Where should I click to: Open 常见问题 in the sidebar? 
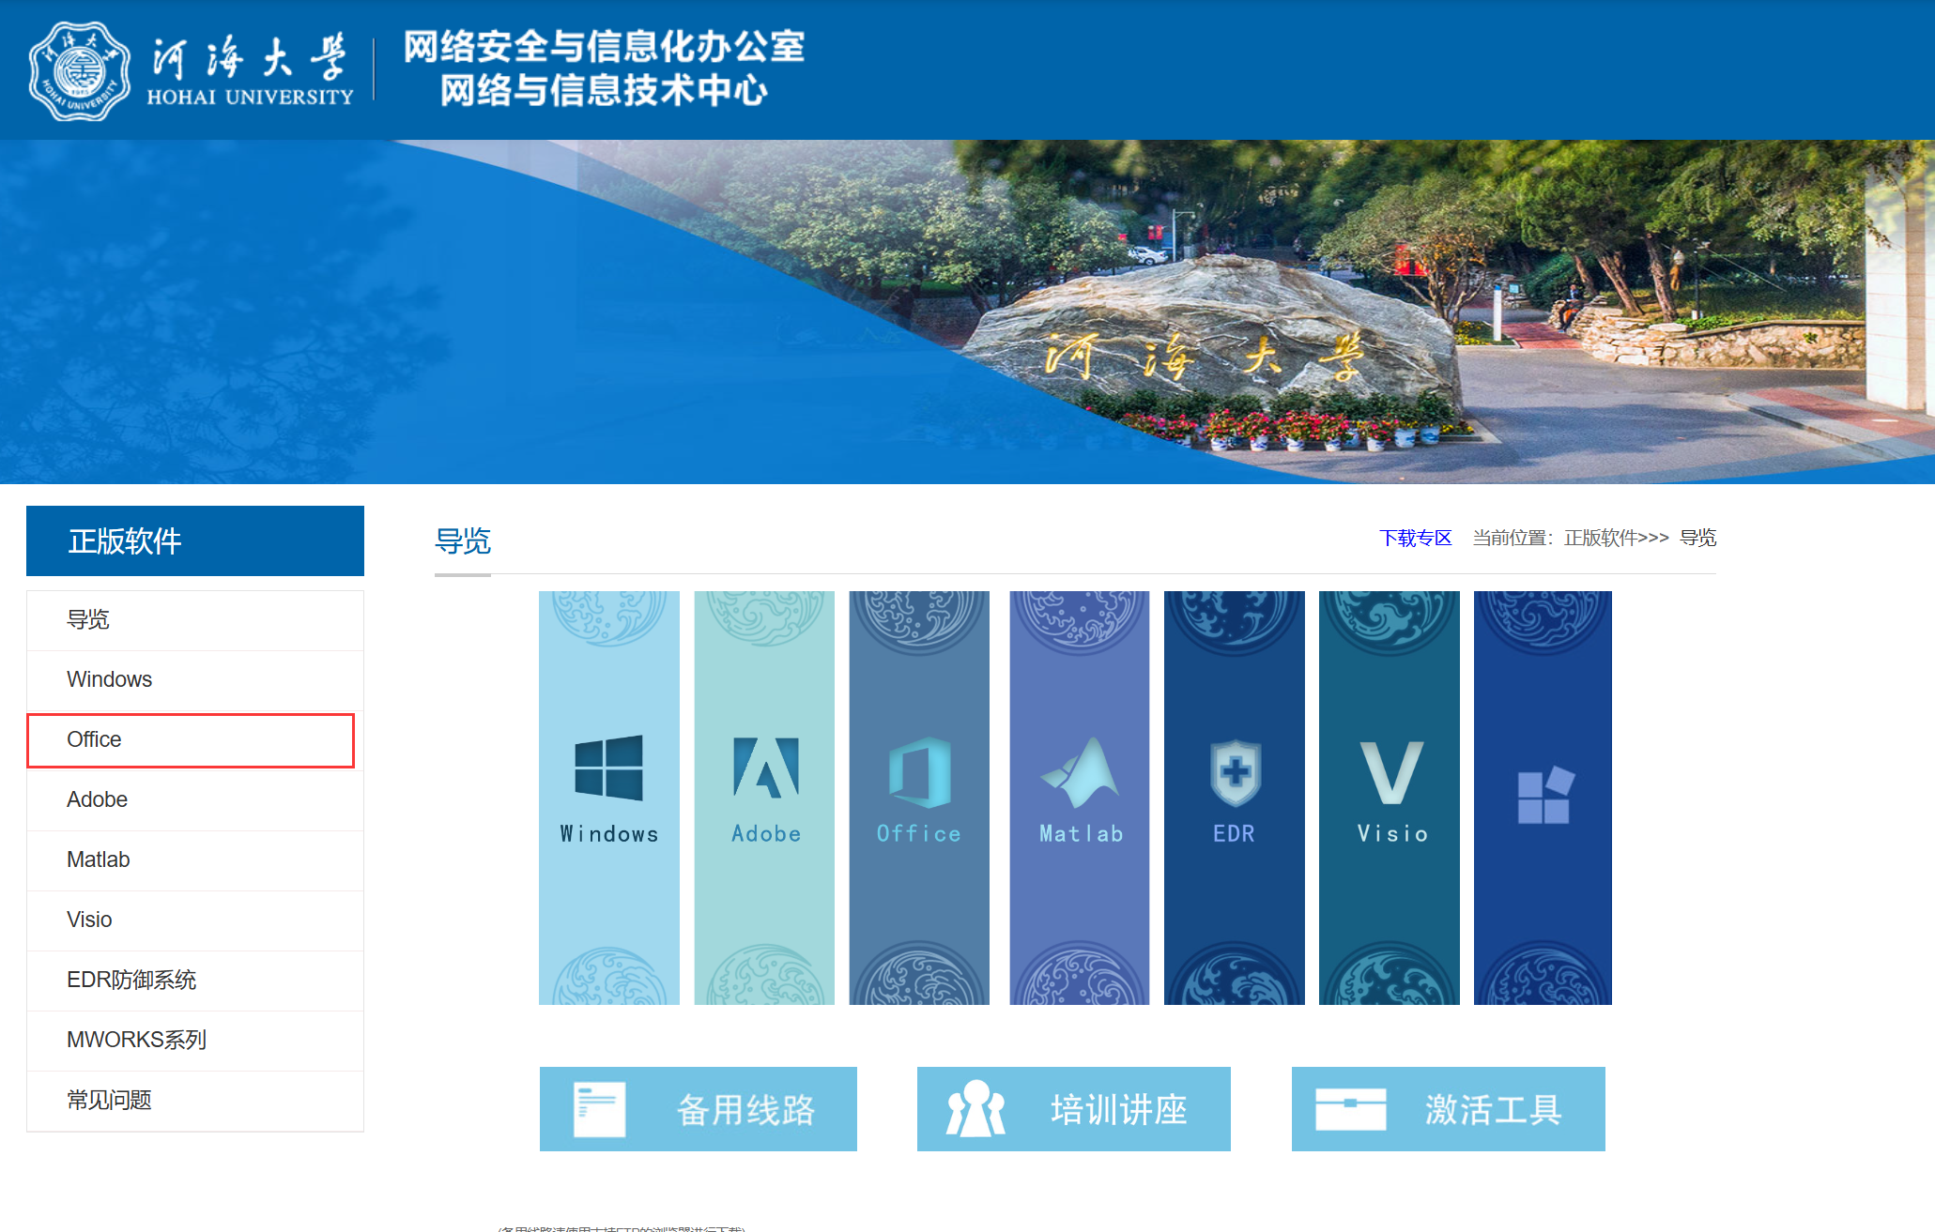point(109,1100)
